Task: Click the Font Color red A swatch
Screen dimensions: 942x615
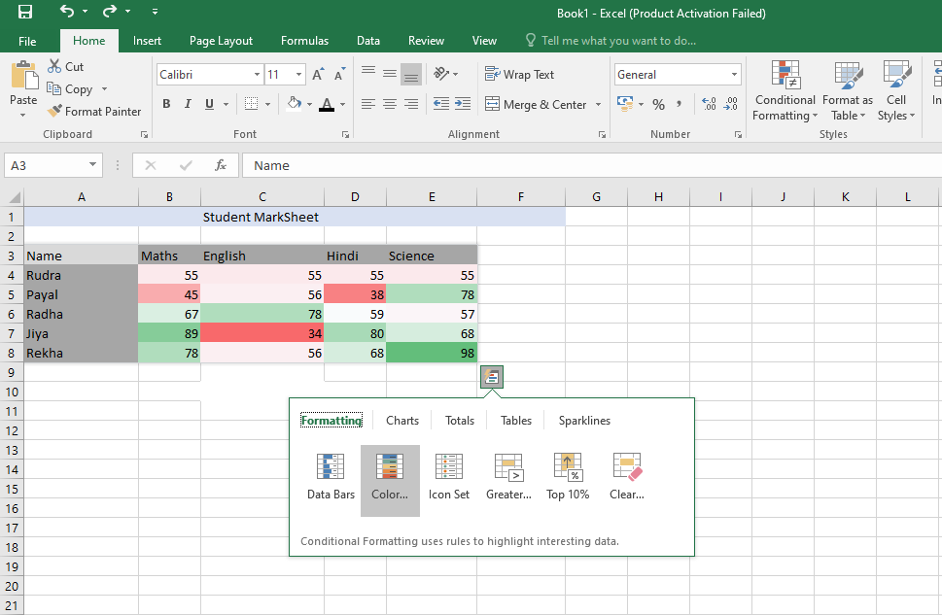Action: pos(327,104)
